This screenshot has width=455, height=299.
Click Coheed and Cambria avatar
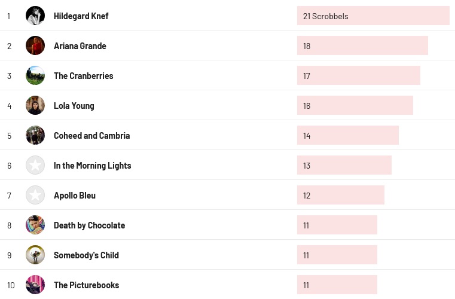(x=35, y=135)
